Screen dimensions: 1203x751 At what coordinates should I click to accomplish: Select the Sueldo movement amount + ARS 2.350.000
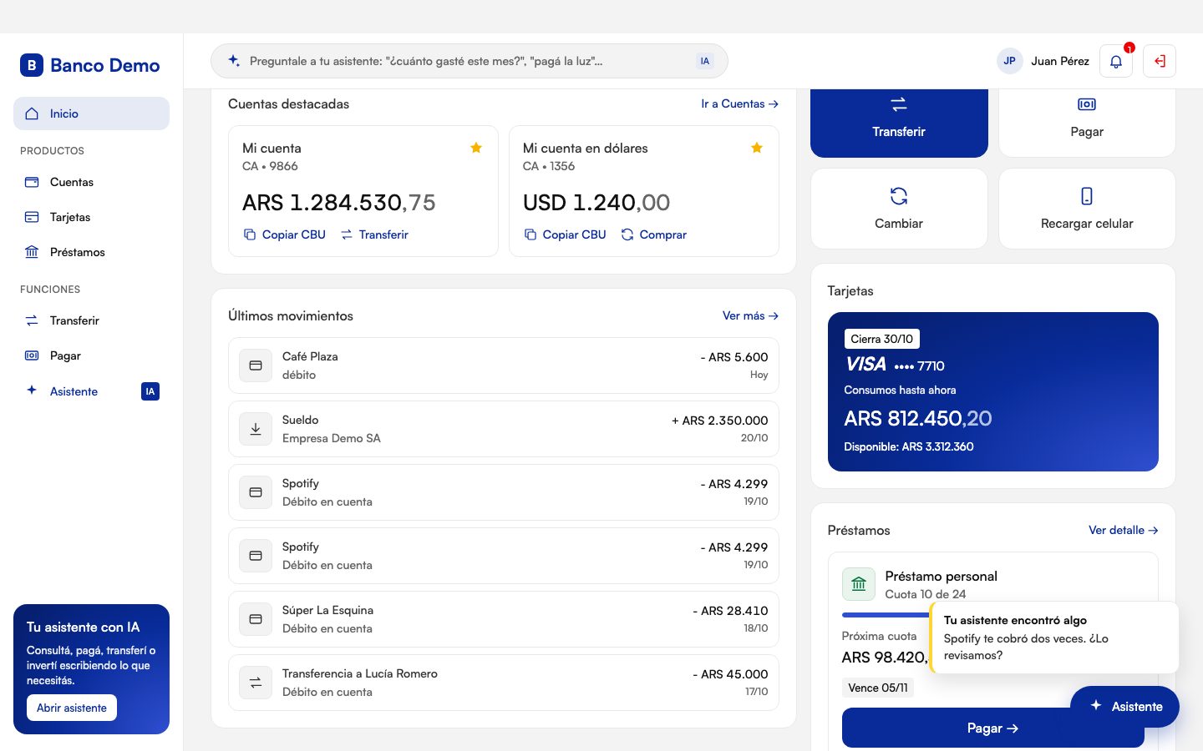[x=720, y=421]
